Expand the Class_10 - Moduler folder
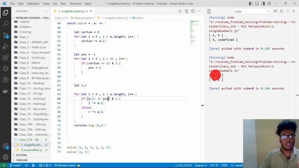Image resolution: width=299 pixels, height=168 pixels. tap(31, 83)
